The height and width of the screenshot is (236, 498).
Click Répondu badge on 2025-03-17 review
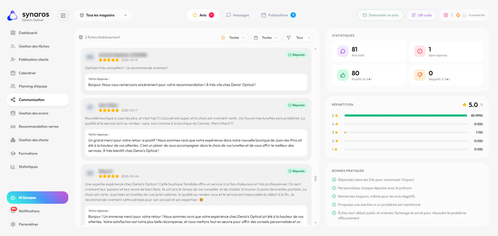[x=297, y=105]
